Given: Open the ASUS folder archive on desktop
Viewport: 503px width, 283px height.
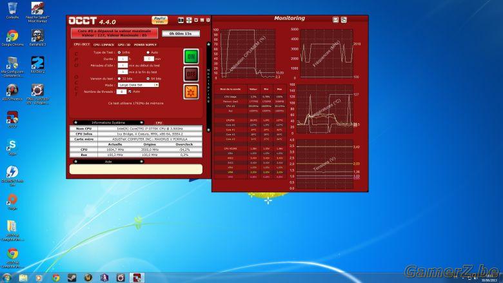Looking at the screenshot, I should [12, 231].
